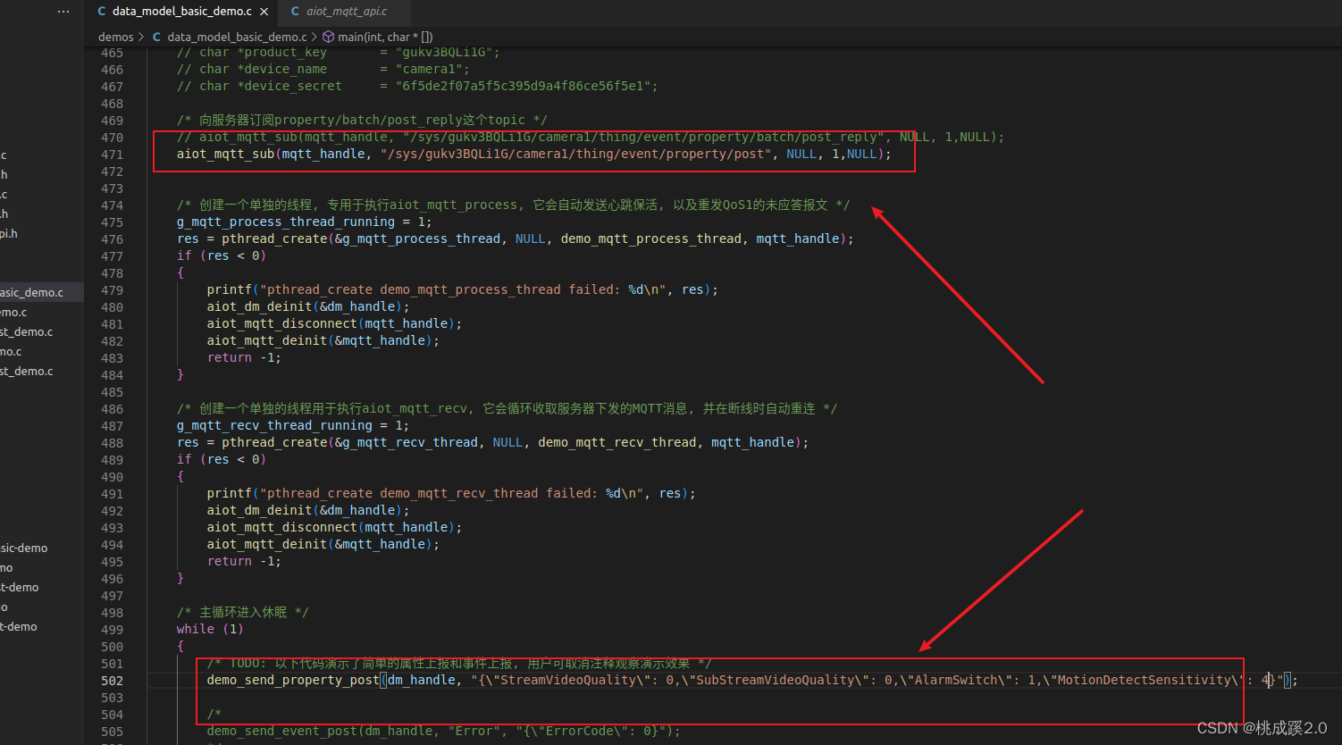This screenshot has width=1342, height=745.
Task: Click aiot_mqtt_deinit(&mqtt_handle) on line 482
Action: pyautogui.click(x=323, y=341)
